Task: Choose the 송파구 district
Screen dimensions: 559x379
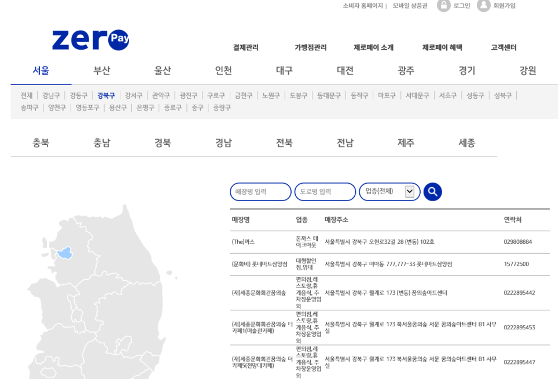Action: tap(30, 107)
